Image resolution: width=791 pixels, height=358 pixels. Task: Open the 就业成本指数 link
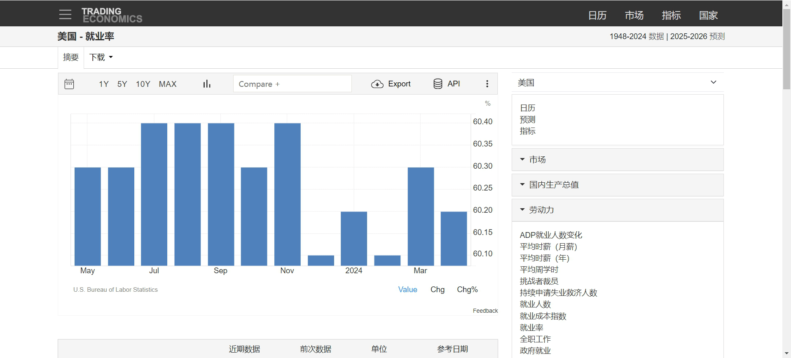[x=543, y=316]
